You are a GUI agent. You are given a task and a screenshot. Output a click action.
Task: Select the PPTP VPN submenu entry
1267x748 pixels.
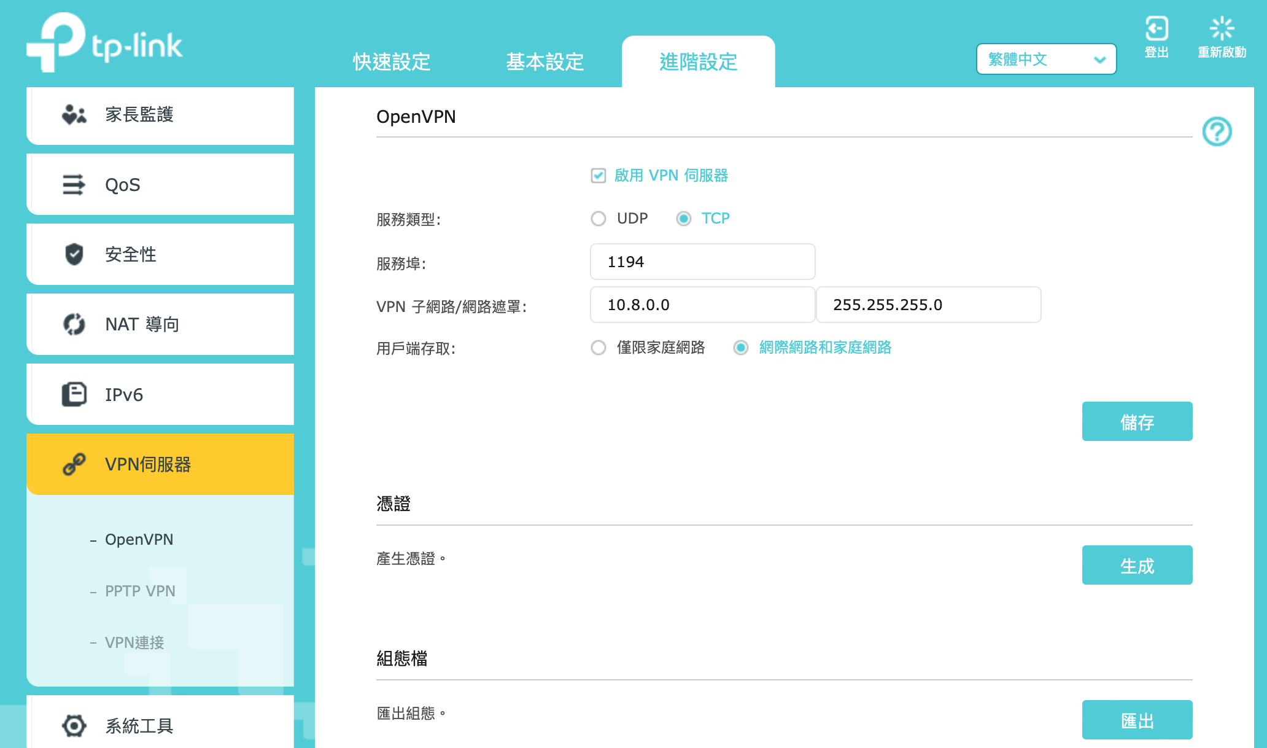pyautogui.click(x=140, y=591)
